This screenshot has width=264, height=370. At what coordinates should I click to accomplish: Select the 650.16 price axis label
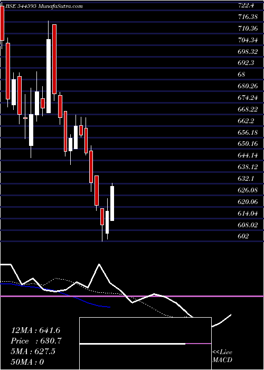(248, 144)
